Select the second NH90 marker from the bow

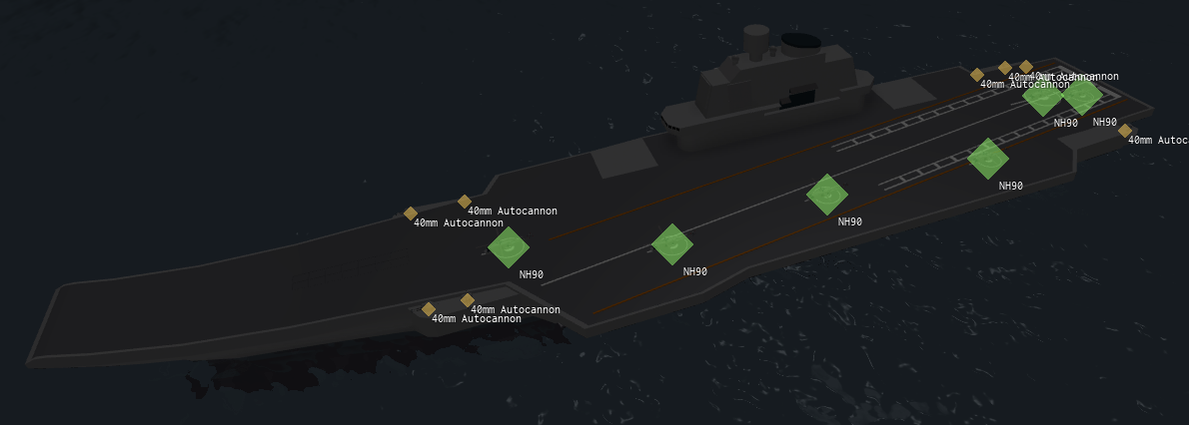click(671, 244)
